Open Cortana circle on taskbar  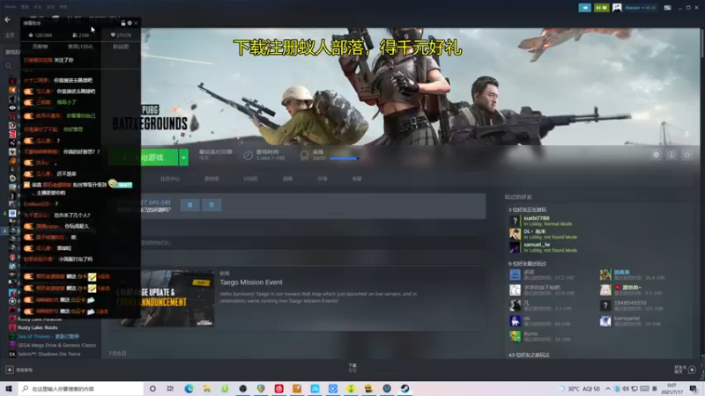tap(152, 389)
